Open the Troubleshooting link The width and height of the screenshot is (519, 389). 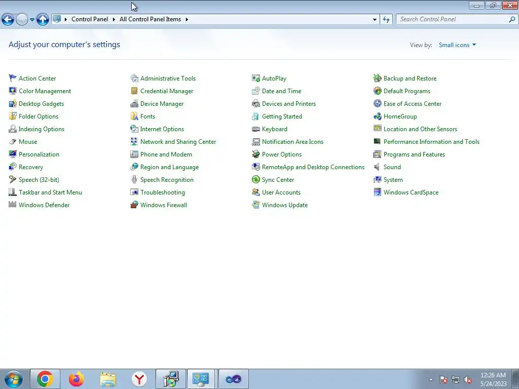163,192
